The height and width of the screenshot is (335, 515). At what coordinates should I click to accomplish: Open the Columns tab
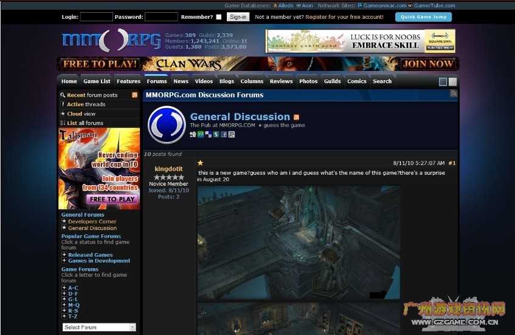[x=252, y=81]
